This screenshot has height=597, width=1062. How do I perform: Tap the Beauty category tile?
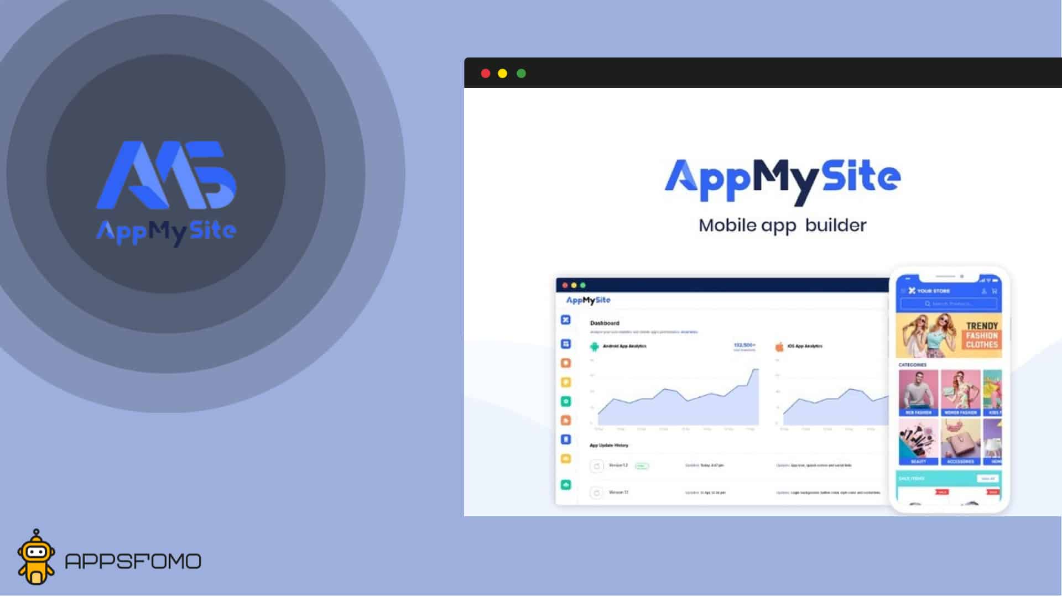tap(918, 441)
